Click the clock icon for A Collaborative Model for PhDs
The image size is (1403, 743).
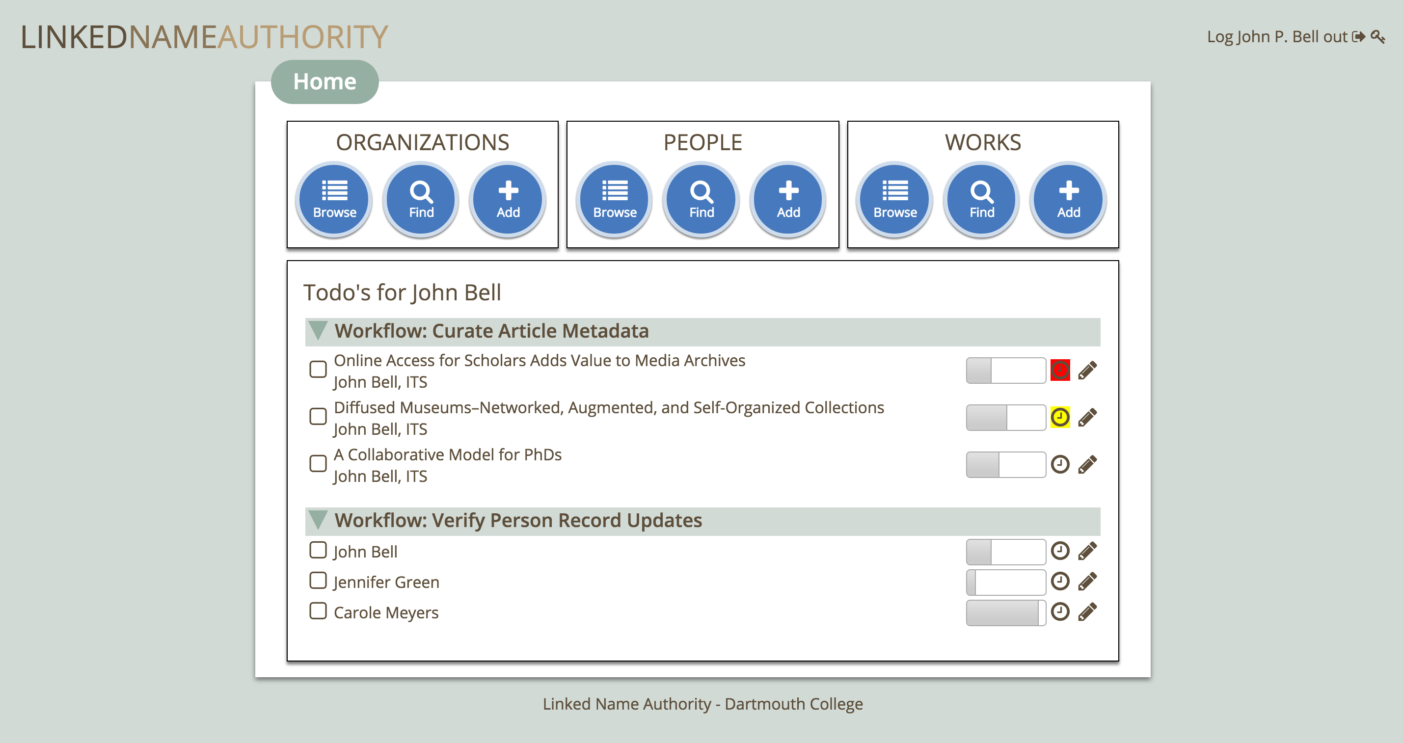pos(1060,464)
